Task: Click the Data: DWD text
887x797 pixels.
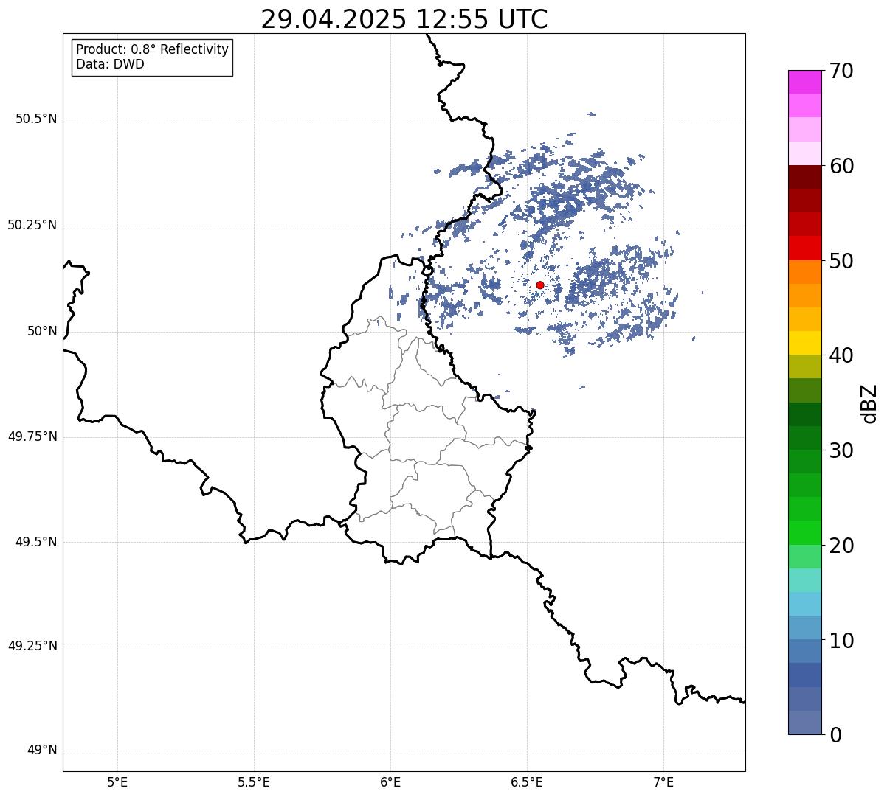Action: click(x=110, y=64)
